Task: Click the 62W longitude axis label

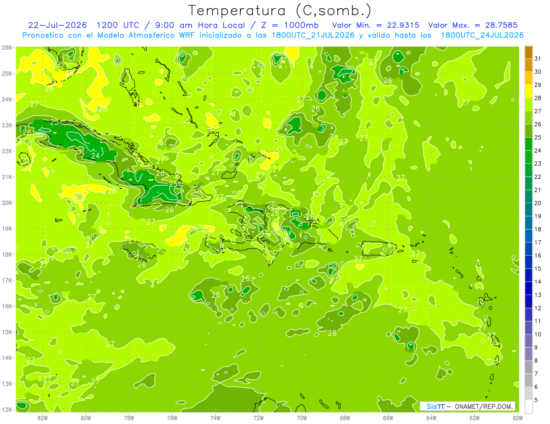Action: (475, 418)
